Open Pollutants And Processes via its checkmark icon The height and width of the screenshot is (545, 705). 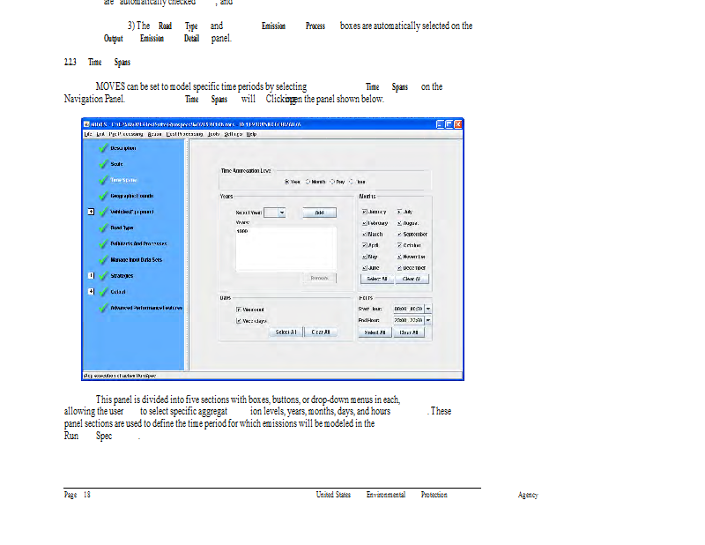point(105,243)
